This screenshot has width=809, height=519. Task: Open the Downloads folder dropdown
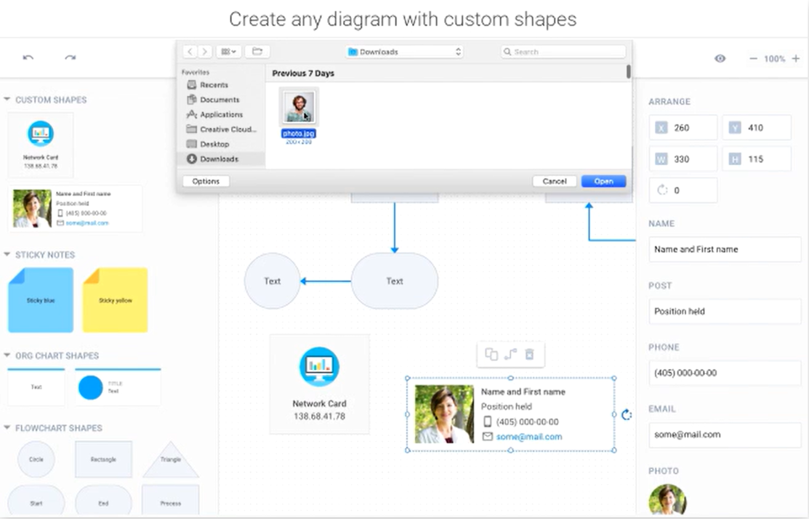pyautogui.click(x=404, y=52)
